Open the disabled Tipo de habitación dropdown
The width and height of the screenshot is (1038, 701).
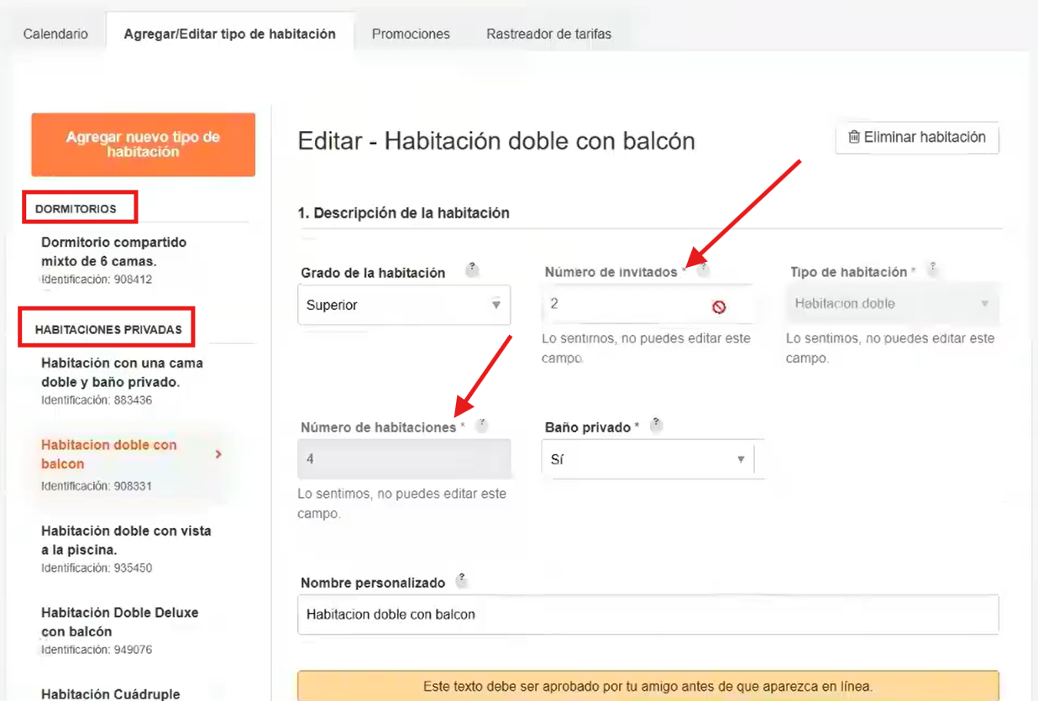tap(892, 304)
